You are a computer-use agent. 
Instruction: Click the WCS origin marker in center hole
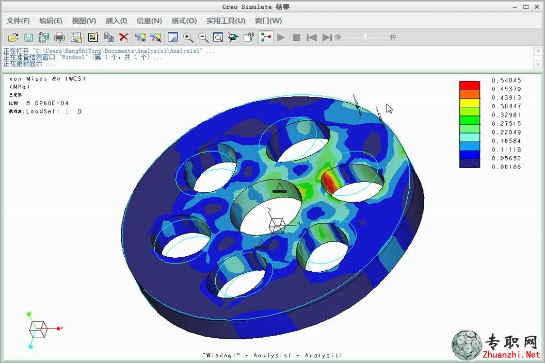[277, 226]
